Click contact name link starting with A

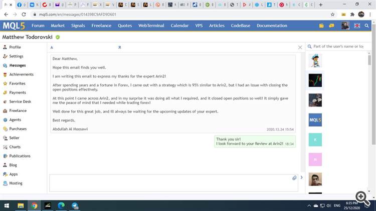pos(52,47)
